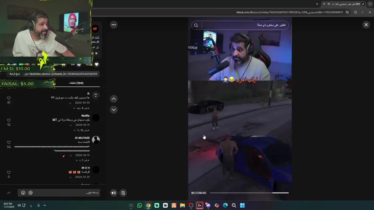
Task: Reload the page in browser
Action: (x=356, y=12)
